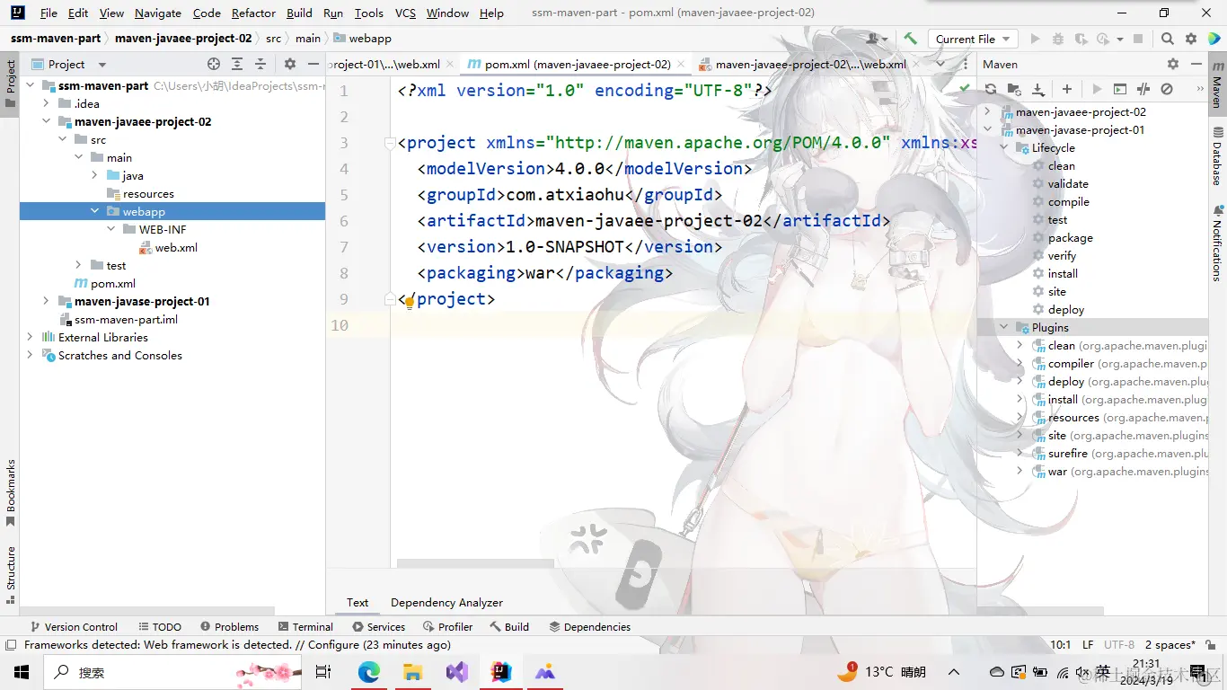Click Expand All in Project panel
Viewport: 1227px width, 690px height.
tap(237, 64)
